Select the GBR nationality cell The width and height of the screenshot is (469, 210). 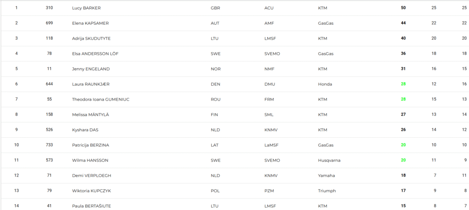pyautogui.click(x=215, y=8)
